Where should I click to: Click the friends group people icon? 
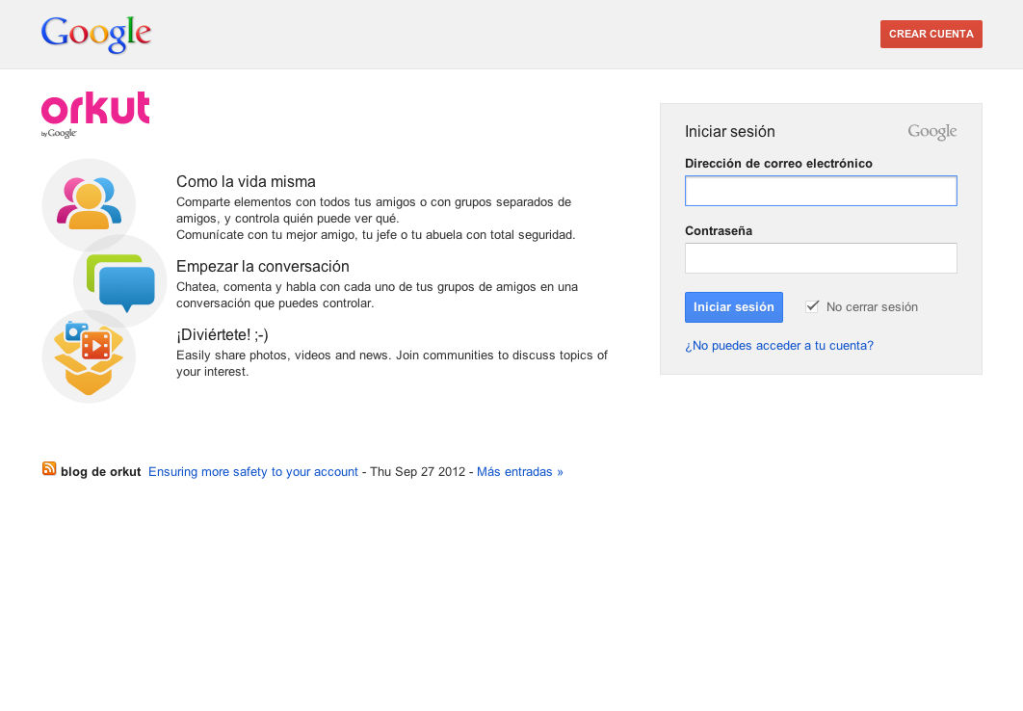click(89, 203)
